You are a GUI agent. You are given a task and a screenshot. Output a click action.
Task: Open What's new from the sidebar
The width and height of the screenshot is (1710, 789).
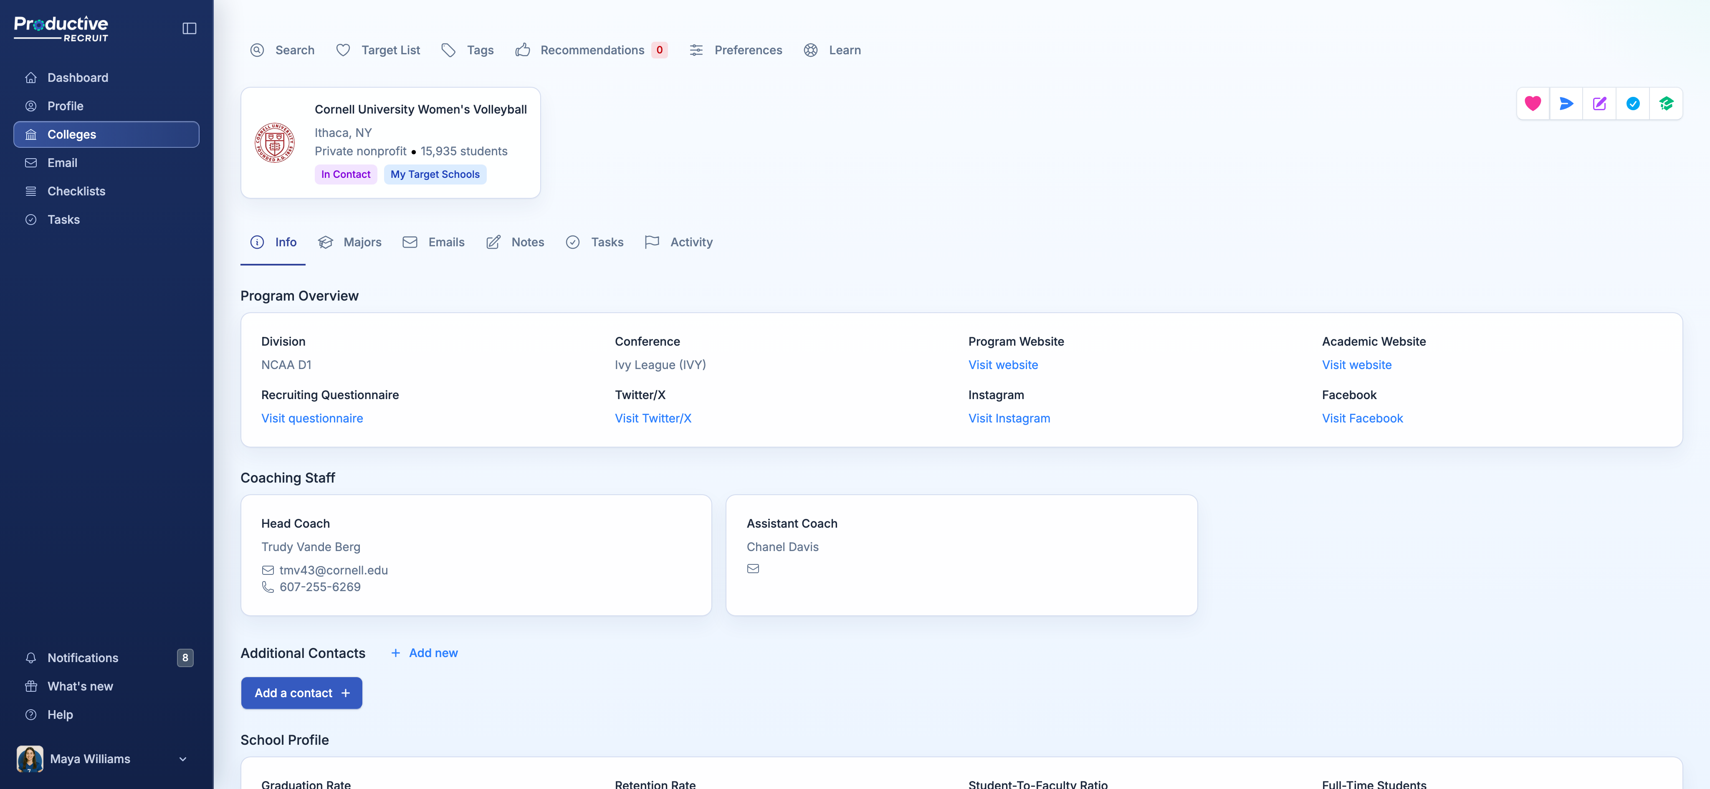pyautogui.click(x=106, y=686)
